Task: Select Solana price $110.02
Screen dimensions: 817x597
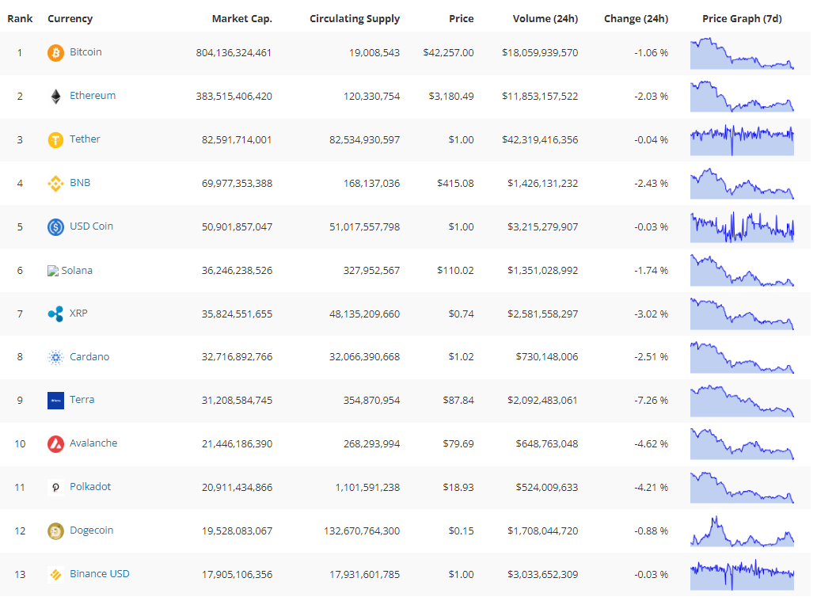Action: (x=455, y=270)
